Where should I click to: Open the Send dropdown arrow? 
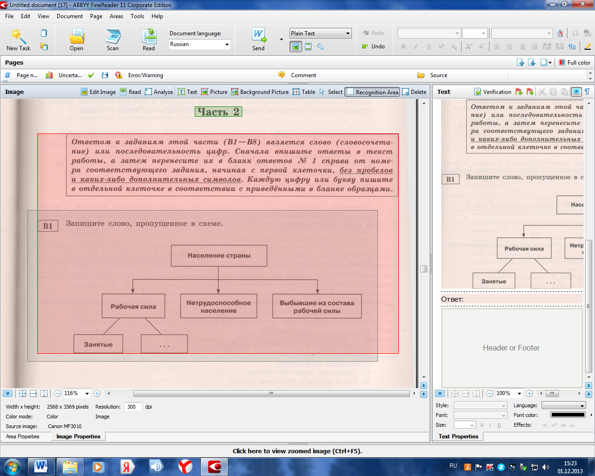tap(281, 40)
